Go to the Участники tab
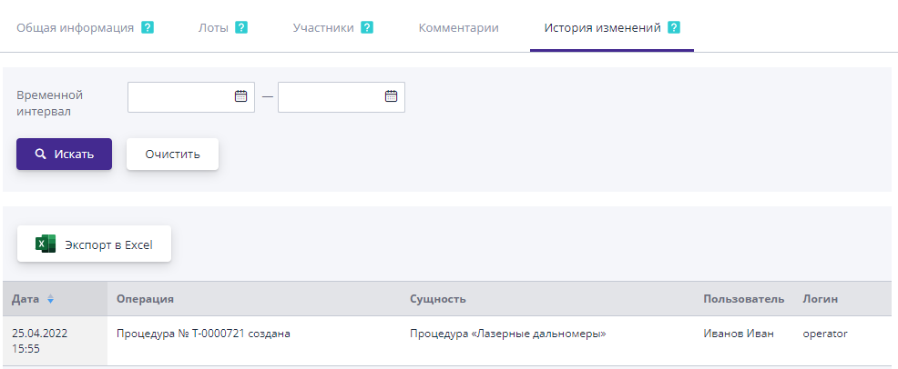The height and width of the screenshot is (369, 898). 322,27
